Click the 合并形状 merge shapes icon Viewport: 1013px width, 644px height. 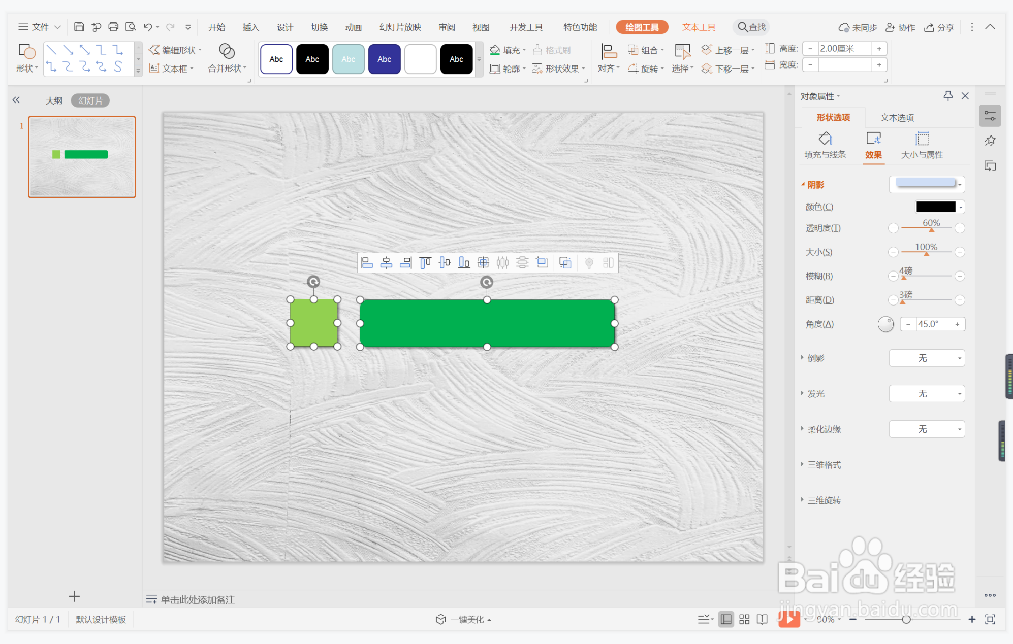[x=227, y=51]
